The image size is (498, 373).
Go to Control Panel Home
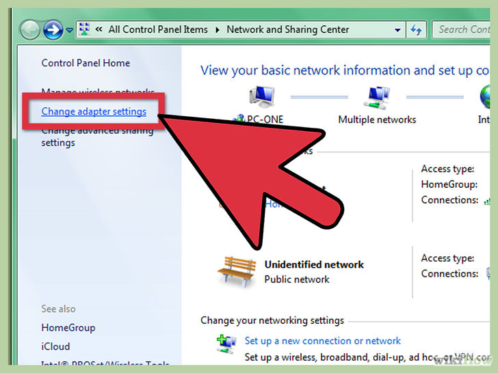pos(86,63)
